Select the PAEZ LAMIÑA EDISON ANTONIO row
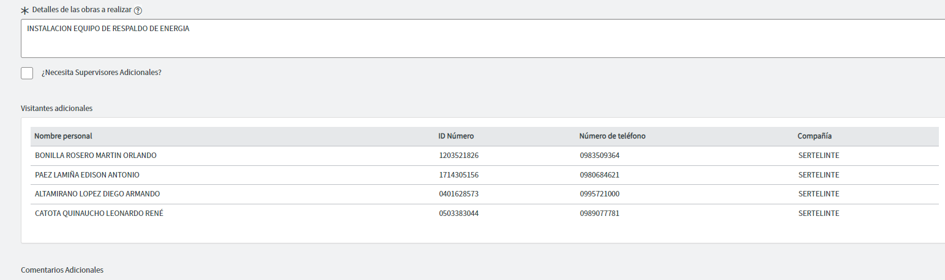945x280 pixels. (484, 175)
